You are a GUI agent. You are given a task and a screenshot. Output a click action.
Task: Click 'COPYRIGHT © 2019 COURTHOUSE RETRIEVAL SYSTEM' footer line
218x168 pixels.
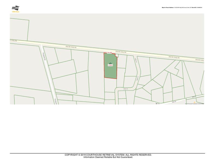coord(108,155)
